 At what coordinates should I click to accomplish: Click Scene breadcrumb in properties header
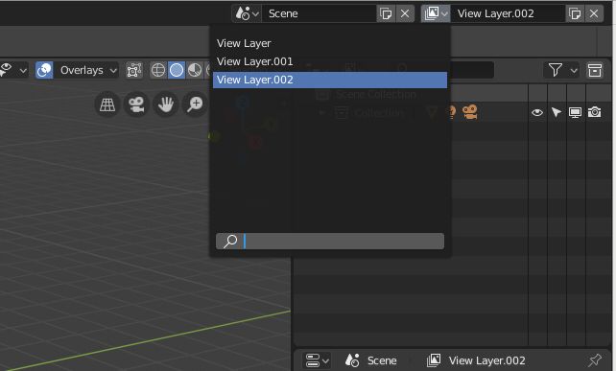(371, 360)
